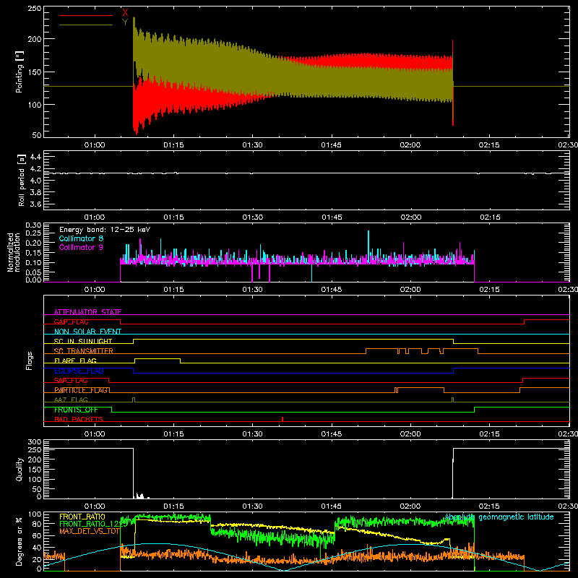Click the Degrees or % axis title
The height and width of the screenshot is (578, 578).
tap(20, 540)
